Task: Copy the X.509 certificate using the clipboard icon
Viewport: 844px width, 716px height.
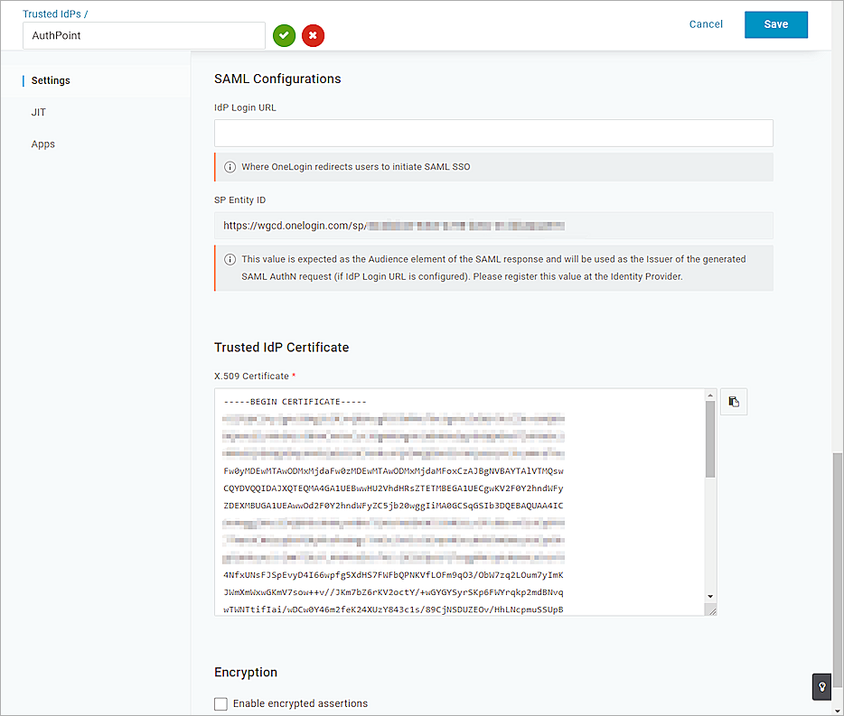Action: 734,401
